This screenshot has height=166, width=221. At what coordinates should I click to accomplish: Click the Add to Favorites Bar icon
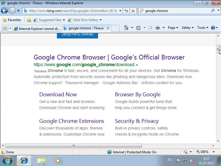[x=29, y=20]
